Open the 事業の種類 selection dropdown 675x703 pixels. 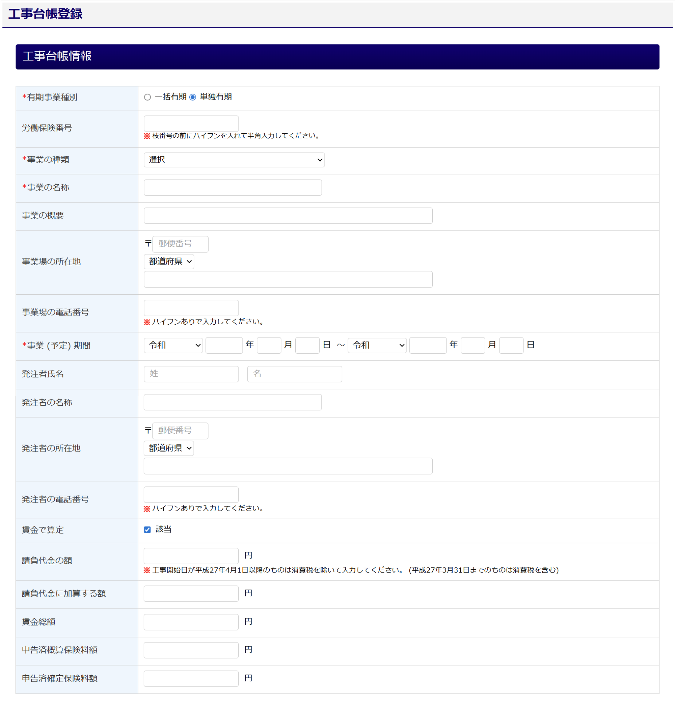pyautogui.click(x=234, y=160)
